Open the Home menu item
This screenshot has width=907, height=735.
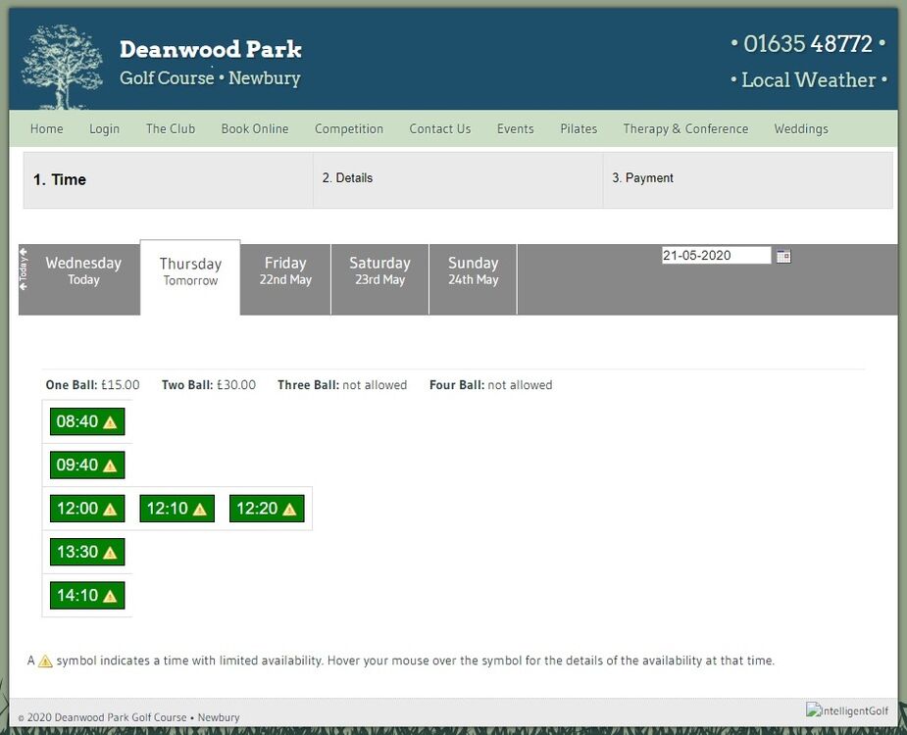click(x=47, y=128)
